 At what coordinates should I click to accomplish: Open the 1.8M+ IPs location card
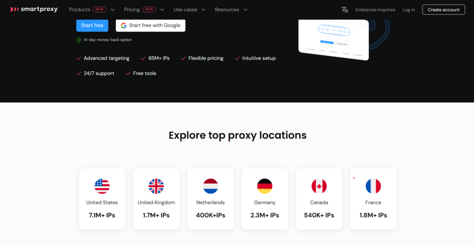pos(374,199)
